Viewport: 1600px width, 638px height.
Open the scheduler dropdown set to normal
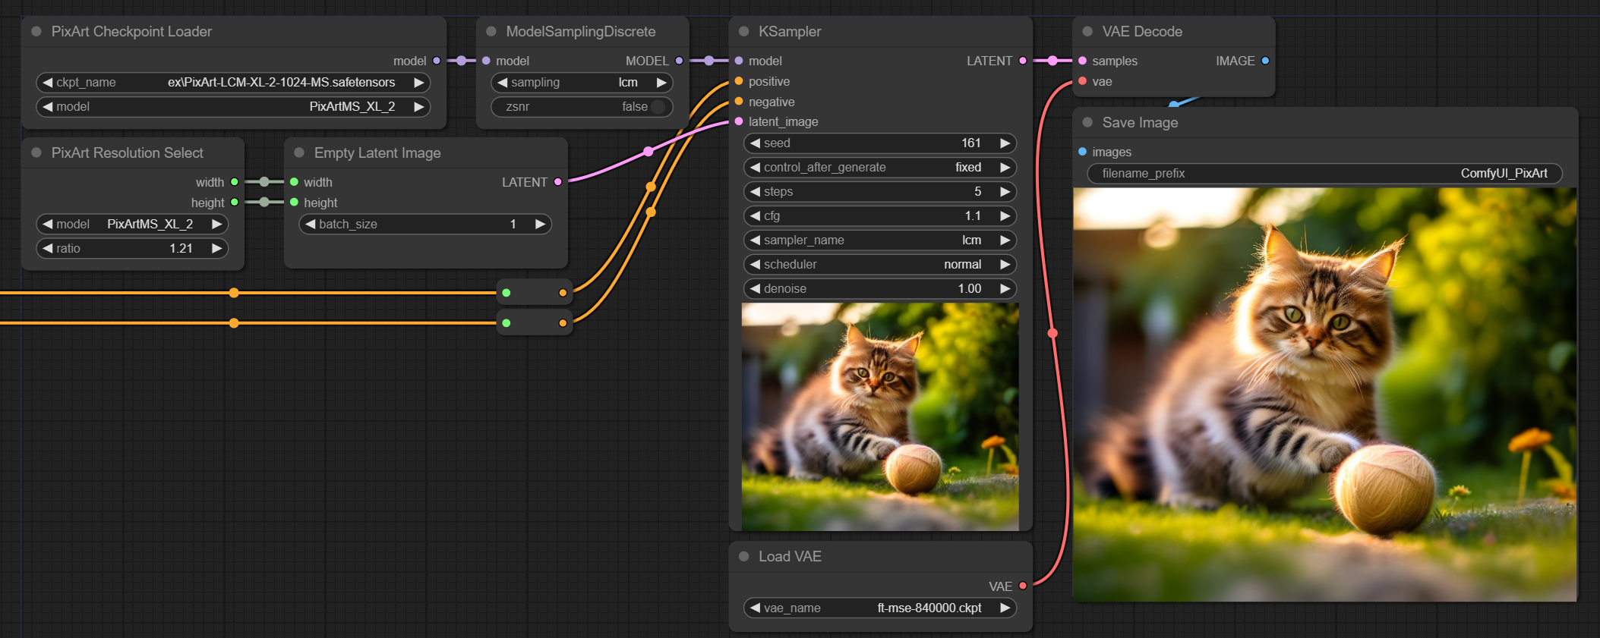pos(880,265)
